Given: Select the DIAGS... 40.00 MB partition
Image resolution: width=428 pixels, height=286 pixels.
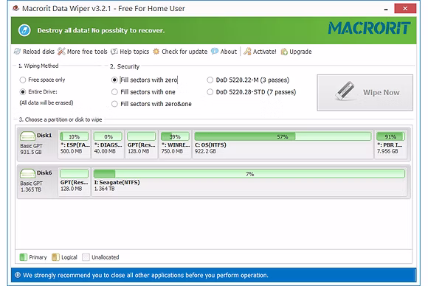Looking at the screenshot, I should tap(108, 144).
